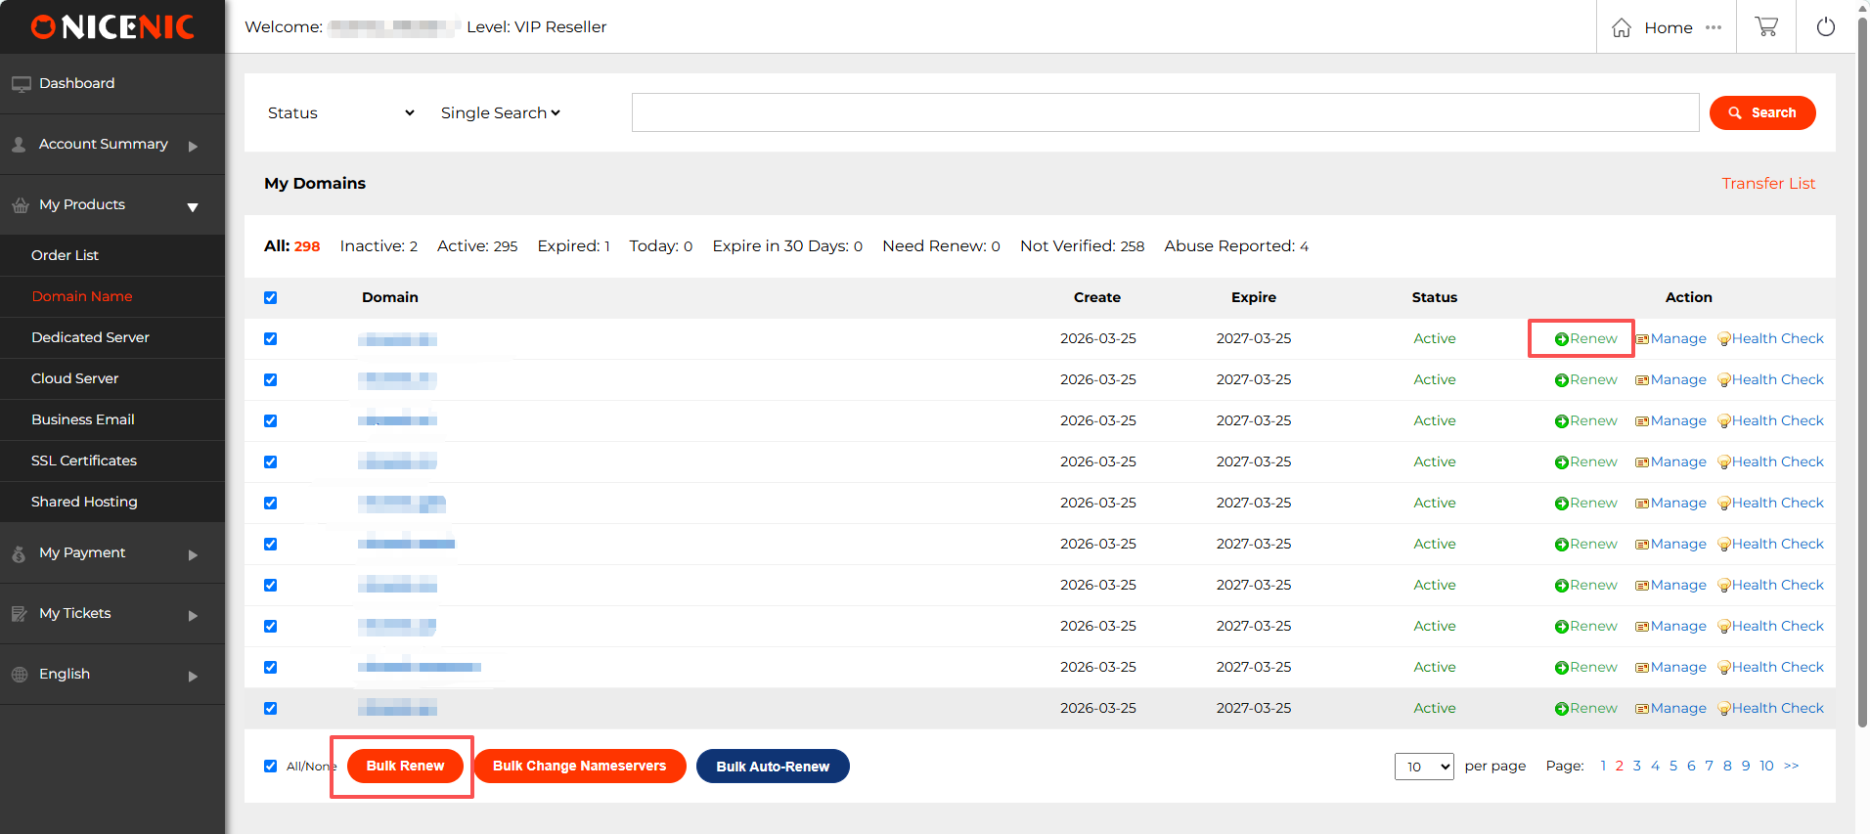Image resolution: width=1870 pixels, height=834 pixels.
Task: Expand the English language arrow
Action: 193,677
